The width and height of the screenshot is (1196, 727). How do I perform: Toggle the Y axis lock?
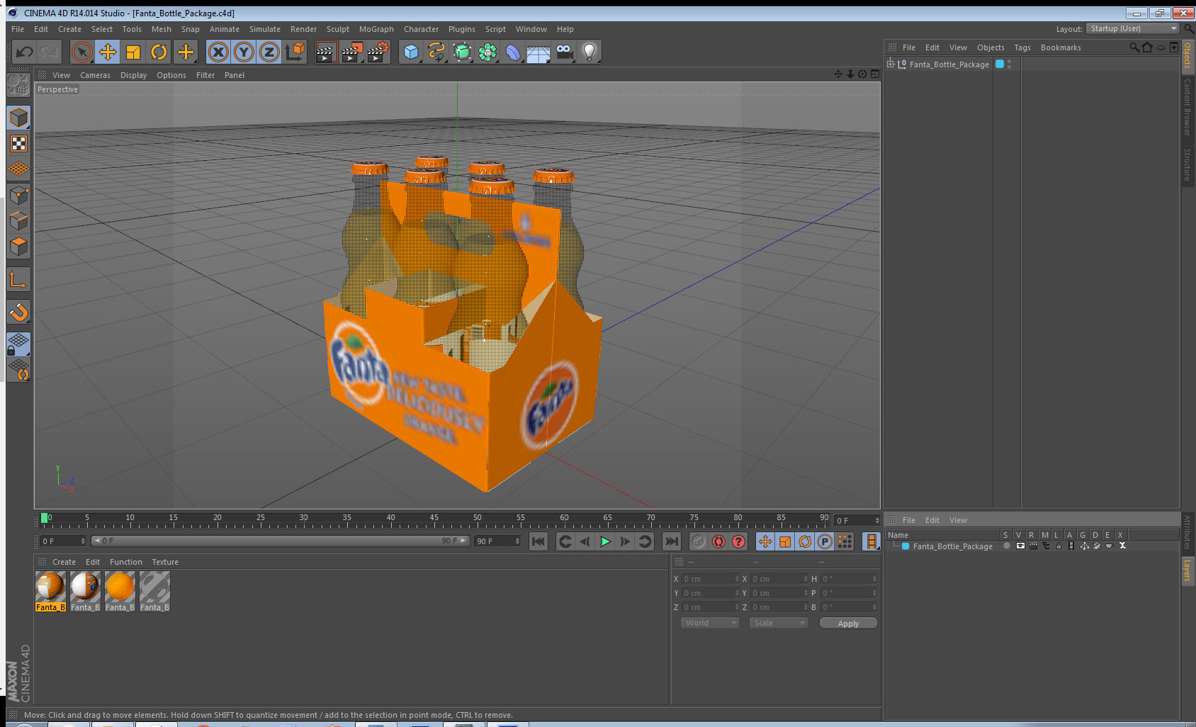point(244,52)
